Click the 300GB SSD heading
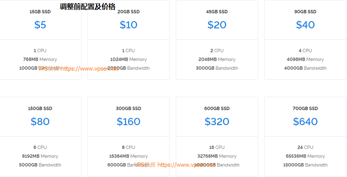 coord(128,108)
